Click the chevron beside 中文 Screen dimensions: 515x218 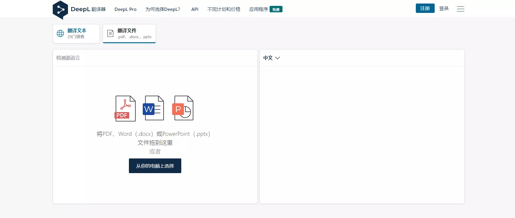click(x=278, y=58)
